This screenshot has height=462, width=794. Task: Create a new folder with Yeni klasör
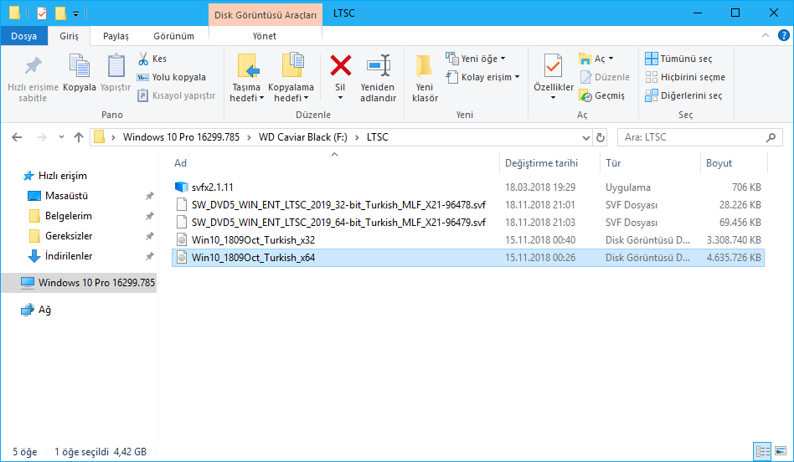point(425,79)
